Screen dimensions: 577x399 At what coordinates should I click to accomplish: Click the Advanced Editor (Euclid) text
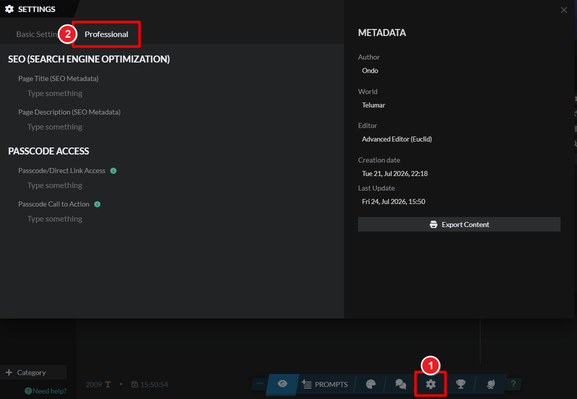tap(396, 139)
